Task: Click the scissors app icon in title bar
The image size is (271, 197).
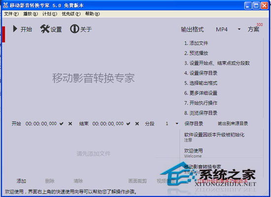Action: pyautogui.click(x=5, y=5)
